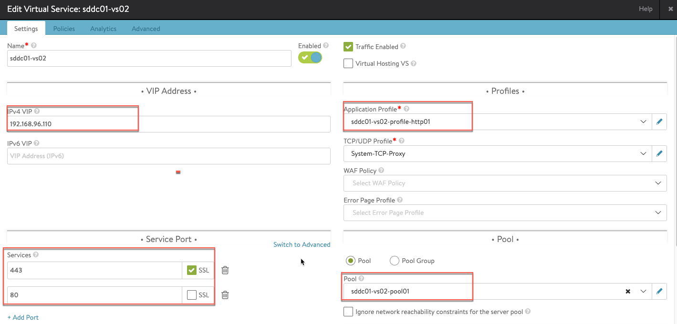The width and height of the screenshot is (677, 324).
Task: Delete the port 80 service row
Action: click(225, 295)
